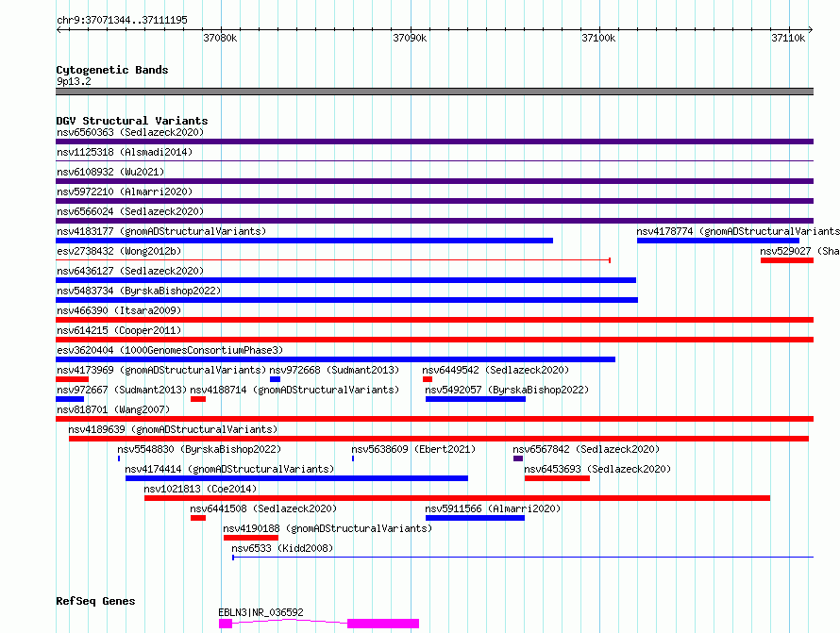Open nsv5492057 (ByrskaBishop2022) label
This screenshot has height=633, width=840.
[507, 390]
